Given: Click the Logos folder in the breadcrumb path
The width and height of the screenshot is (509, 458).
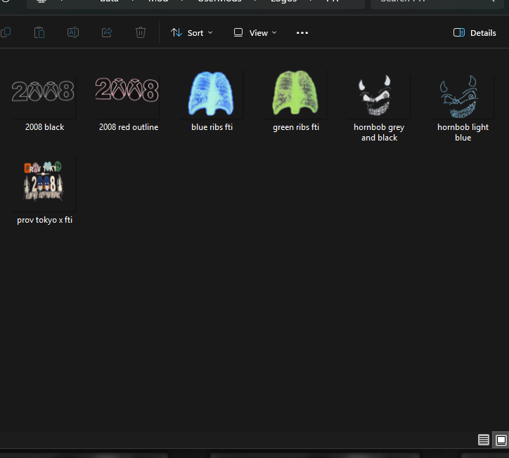Looking at the screenshot, I should (x=283, y=2).
